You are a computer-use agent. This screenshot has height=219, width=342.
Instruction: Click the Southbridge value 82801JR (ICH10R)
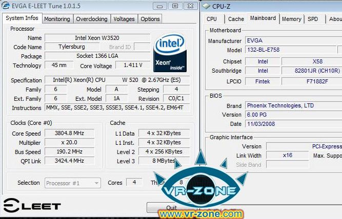tap(312, 71)
